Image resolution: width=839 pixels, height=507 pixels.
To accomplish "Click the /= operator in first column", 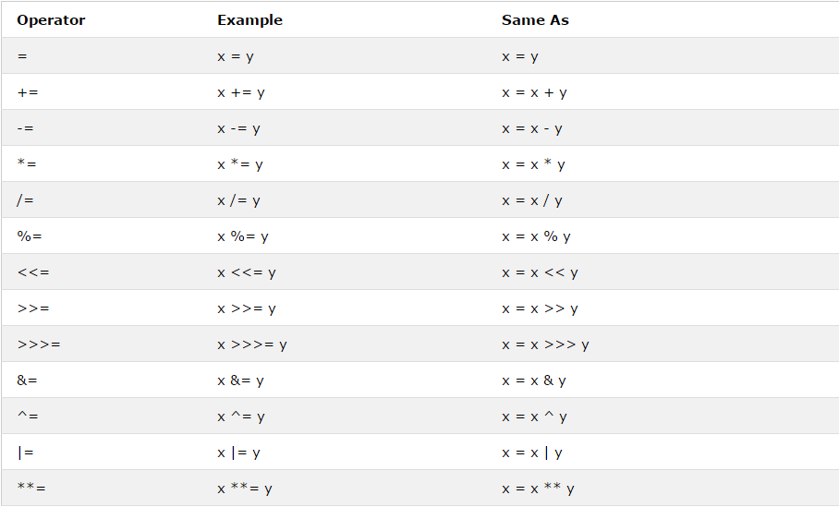I will click(x=25, y=200).
